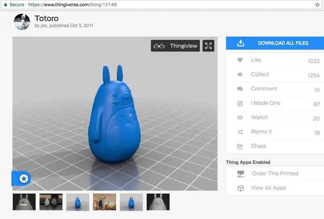Select the autumn leaves photo thumbnail
The image size is (324, 219).
104,202
